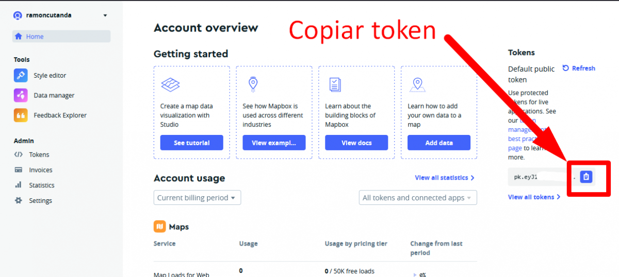
Task: Click the View docs button
Action: tap(356, 143)
